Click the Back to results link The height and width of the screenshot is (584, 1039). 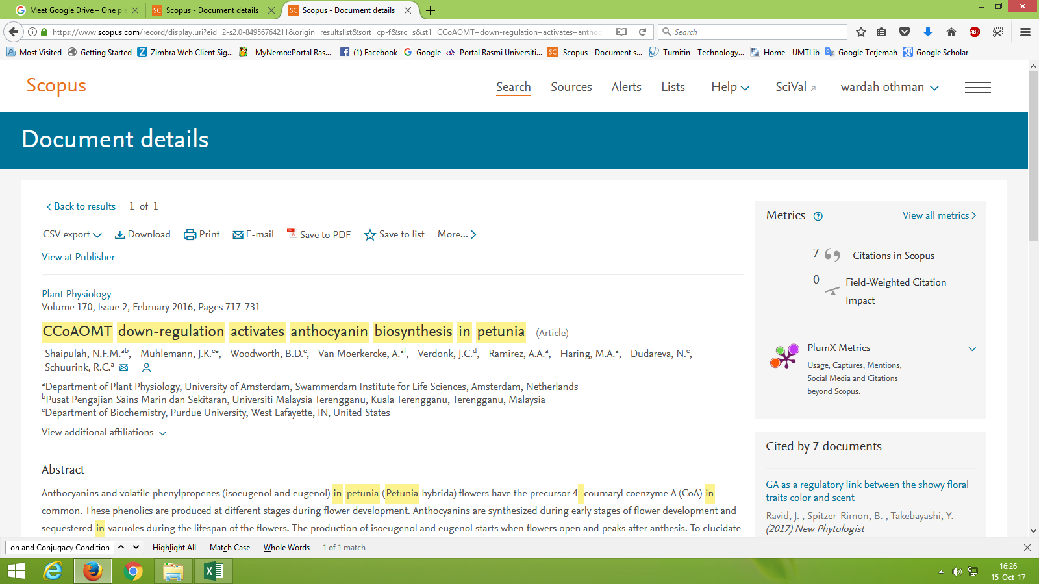(x=81, y=206)
